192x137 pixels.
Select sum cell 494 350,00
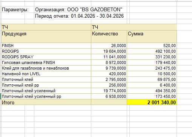(152, 91)
